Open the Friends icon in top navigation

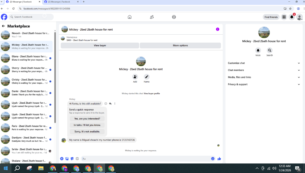click(152, 17)
